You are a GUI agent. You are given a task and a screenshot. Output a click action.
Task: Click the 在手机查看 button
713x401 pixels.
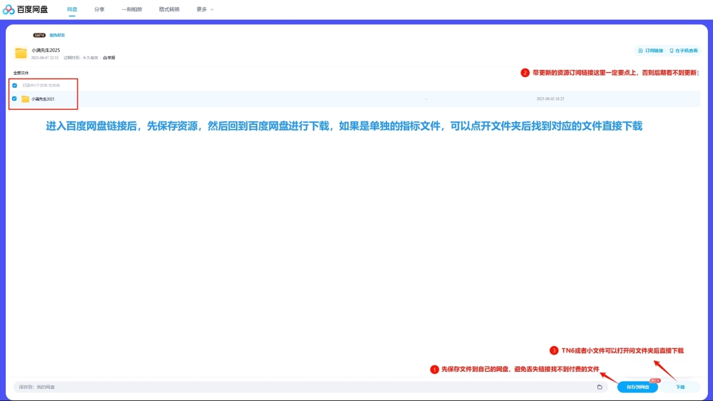pyautogui.click(x=684, y=51)
